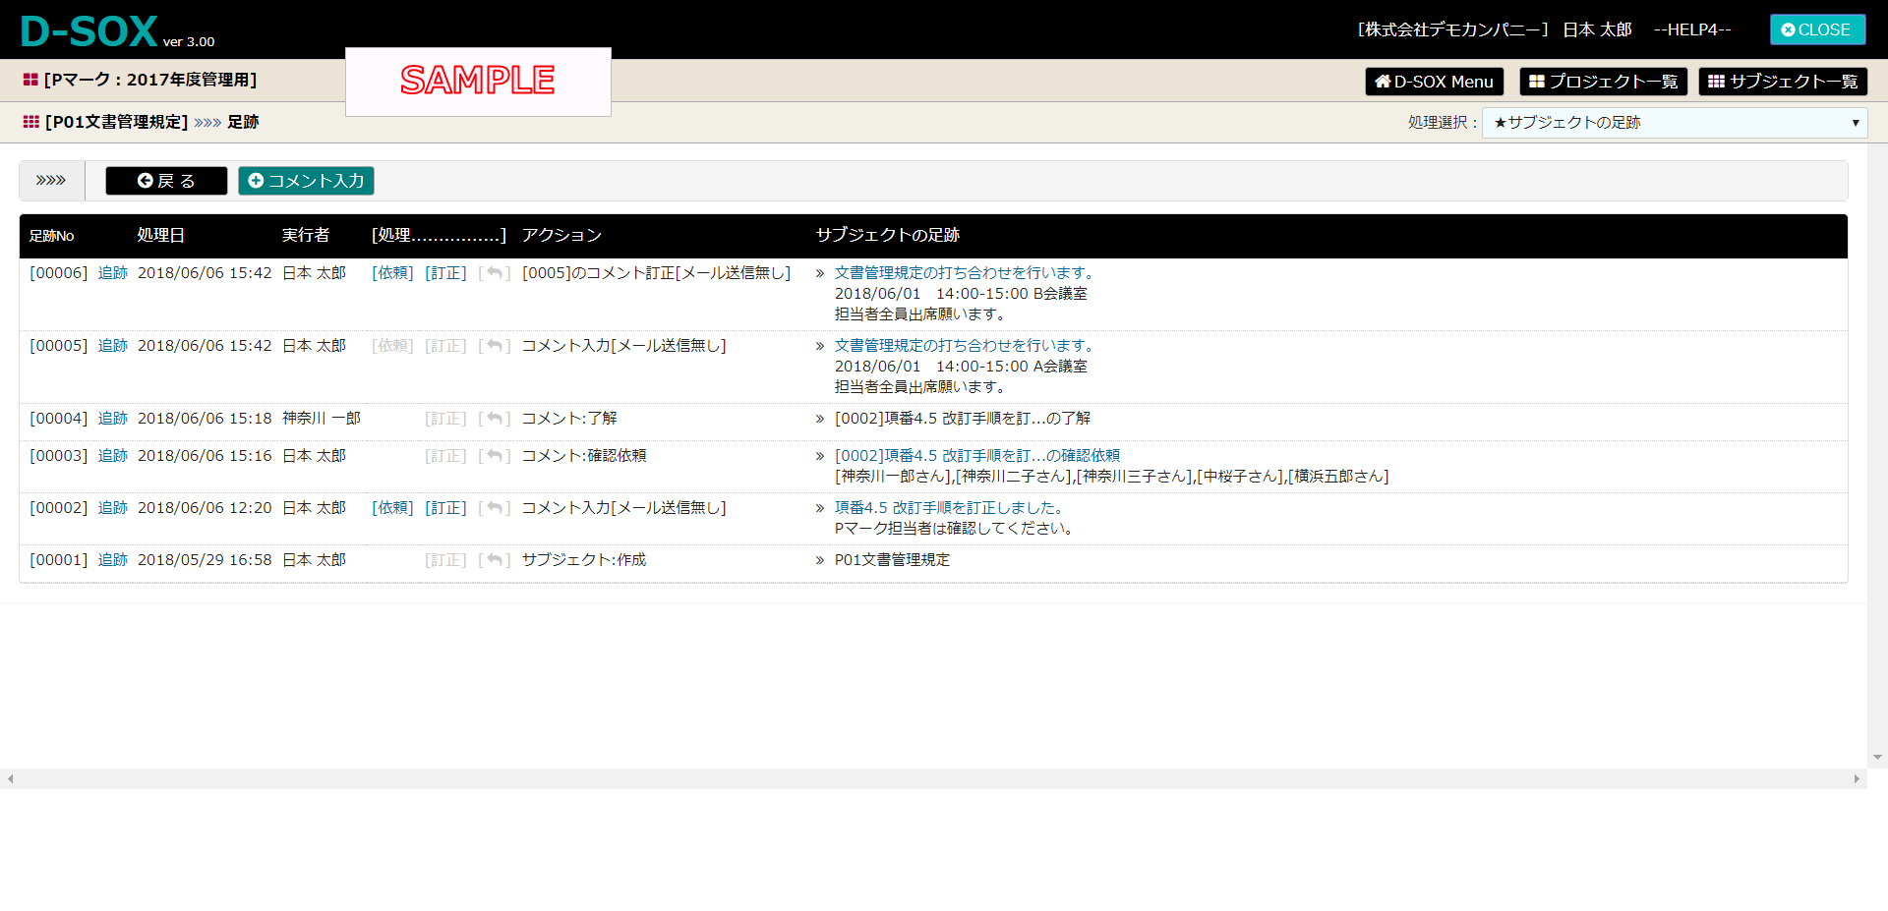This screenshot has width=1888, height=911.
Task: Click 追跡 link in row 00006
Action: 113,273
